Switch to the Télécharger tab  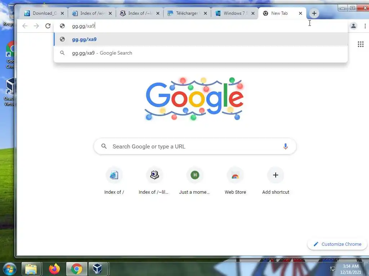[187, 13]
